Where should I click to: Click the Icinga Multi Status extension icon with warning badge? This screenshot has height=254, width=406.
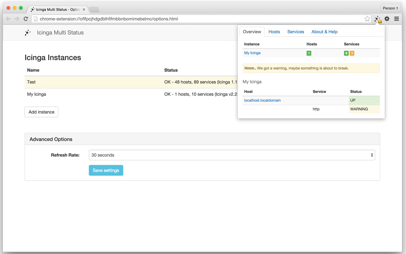pyautogui.click(x=377, y=19)
